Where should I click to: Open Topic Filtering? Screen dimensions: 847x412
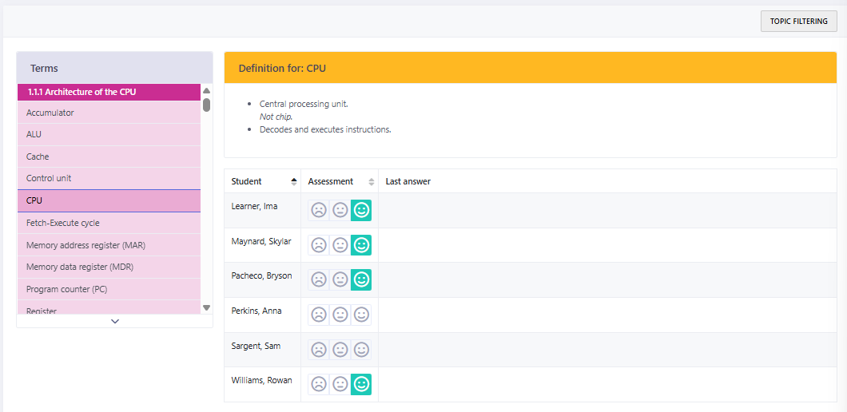coord(798,22)
